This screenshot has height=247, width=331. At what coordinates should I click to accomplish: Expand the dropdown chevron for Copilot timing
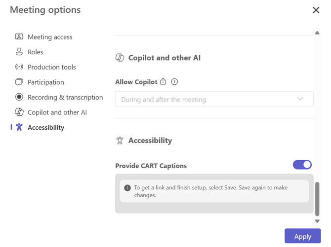pos(300,99)
